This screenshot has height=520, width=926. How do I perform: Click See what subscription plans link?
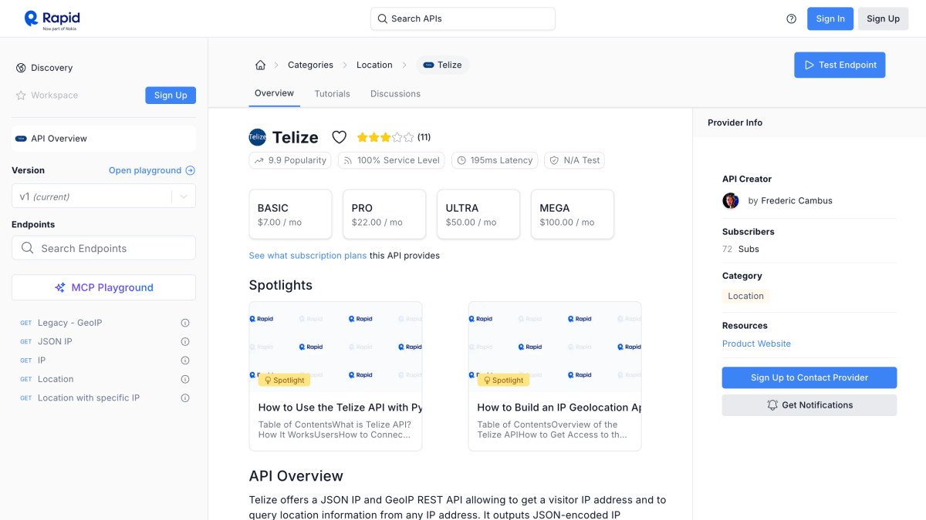(x=307, y=256)
